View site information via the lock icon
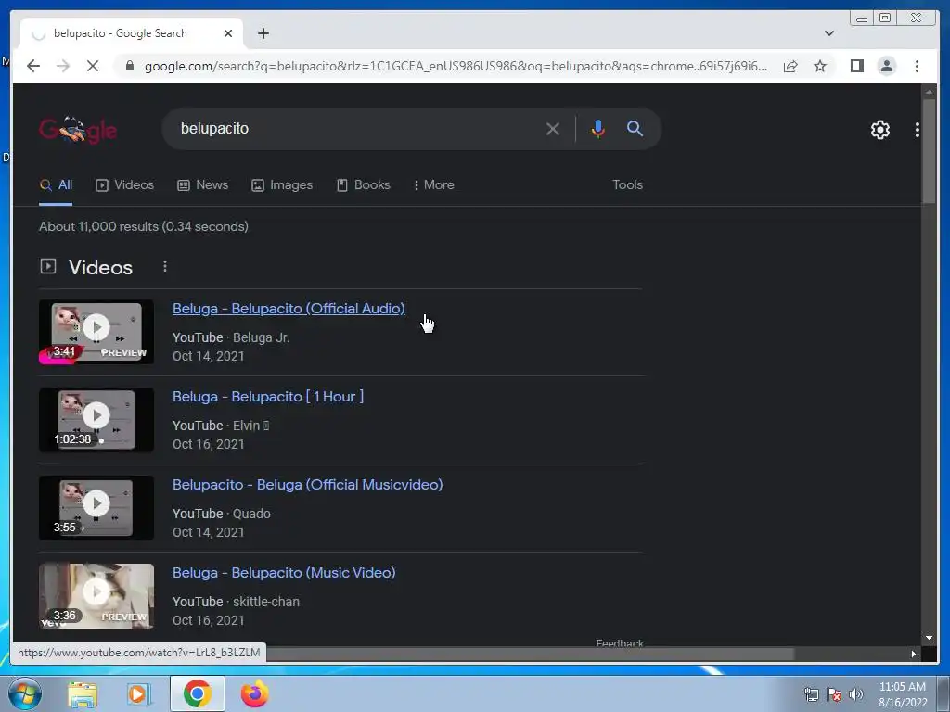This screenshot has width=950, height=712. click(x=129, y=66)
